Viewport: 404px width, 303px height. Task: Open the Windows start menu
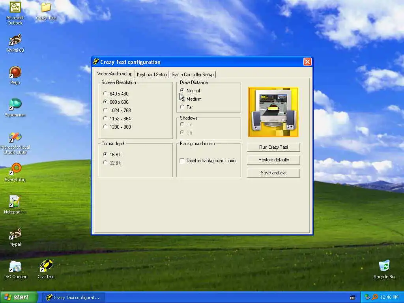click(x=19, y=297)
